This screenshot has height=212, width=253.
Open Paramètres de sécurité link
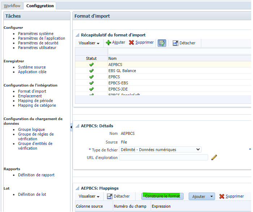point(38,43)
